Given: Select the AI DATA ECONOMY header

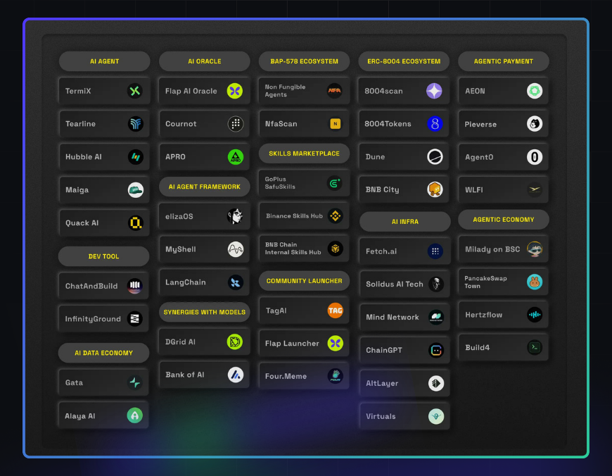Looking at the screenshot, I should (104, 353).
